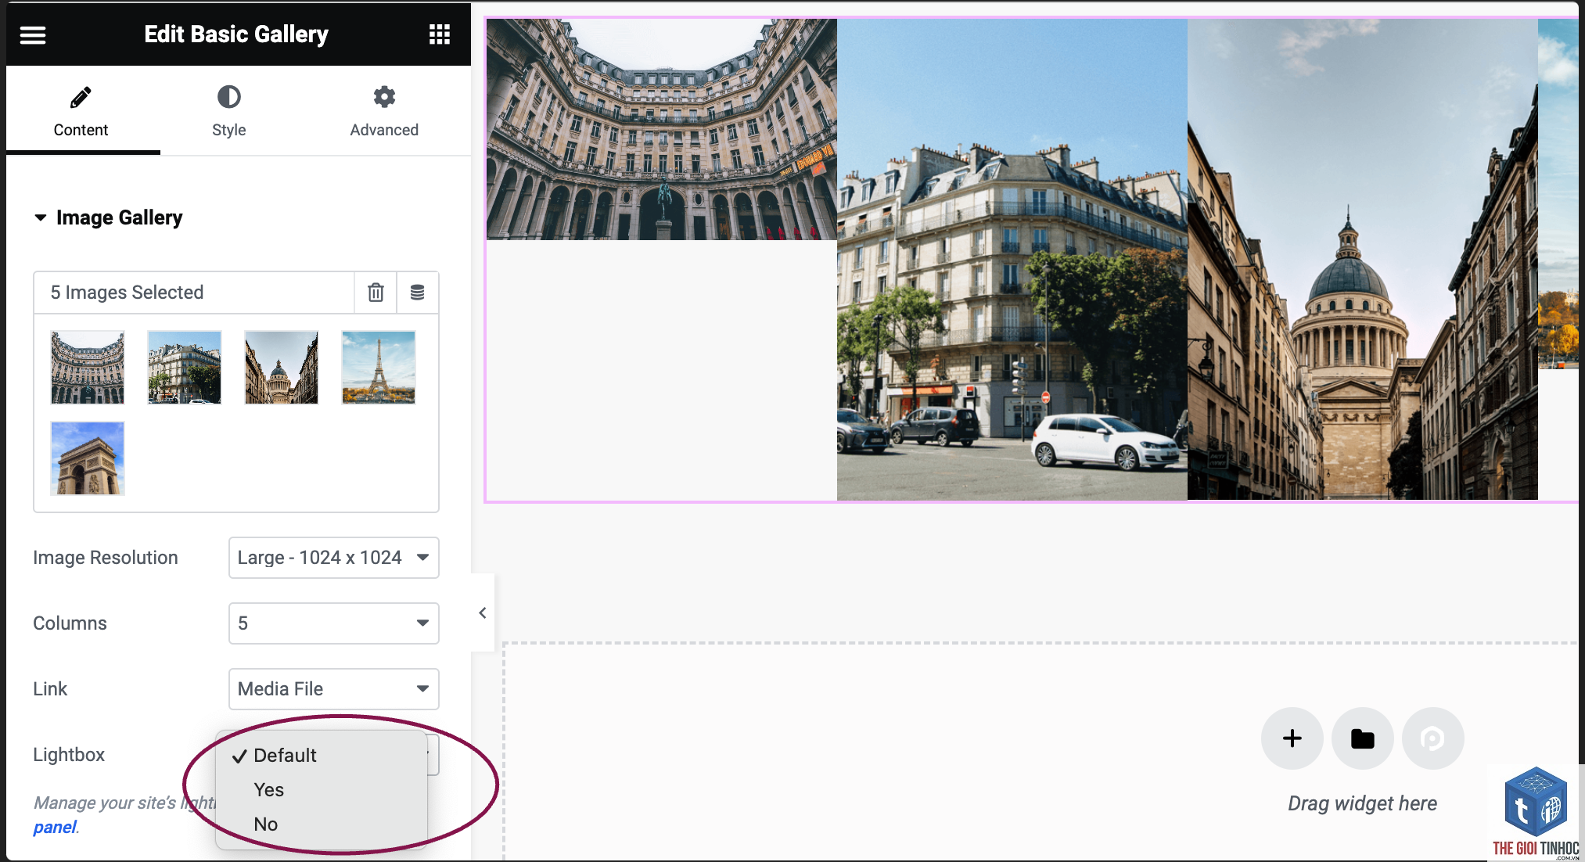
Task: Select the curved building thumbnail in panel
Action: coord(88,368)
